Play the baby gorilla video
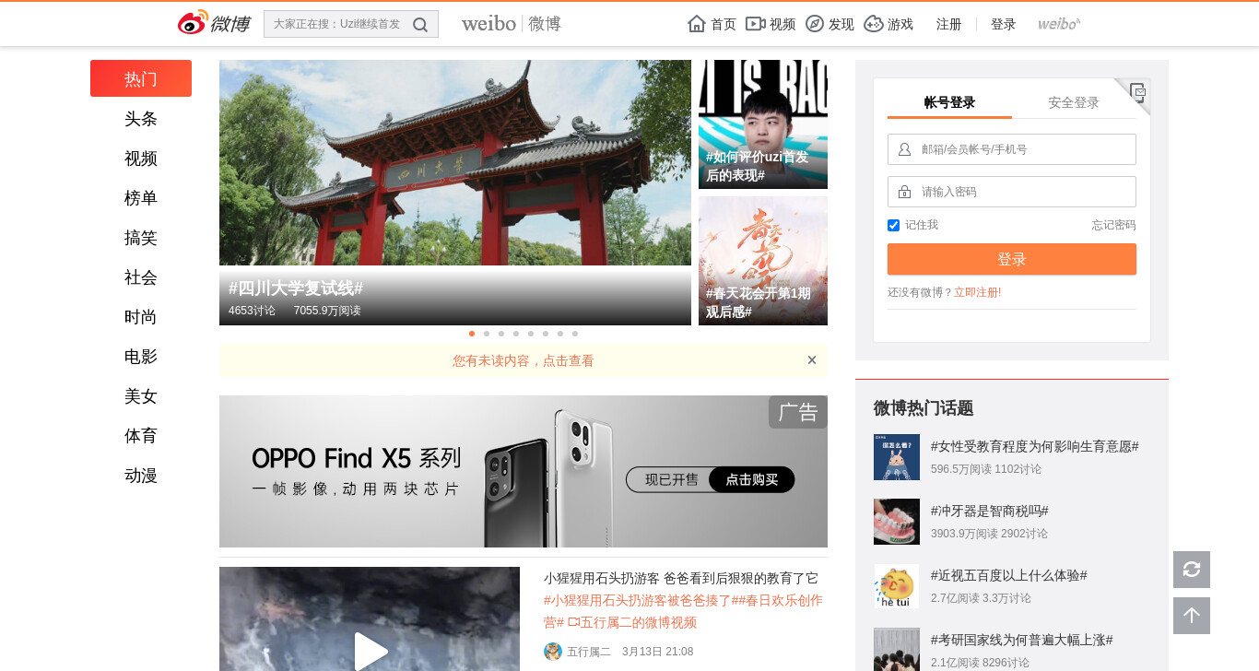This screenshot has width=1259, height=671. pos(370,651)
